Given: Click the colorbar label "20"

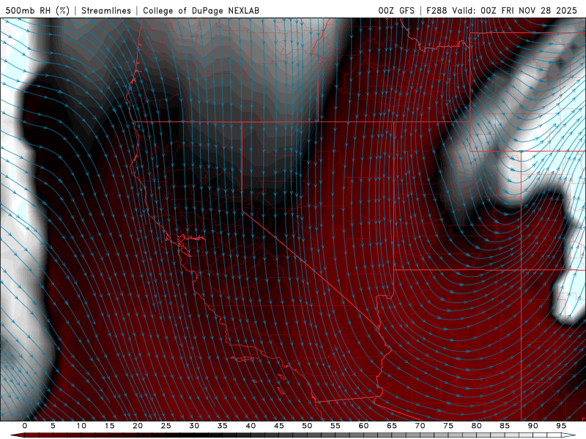Looking at the screenshot, I should pos(138,426).
